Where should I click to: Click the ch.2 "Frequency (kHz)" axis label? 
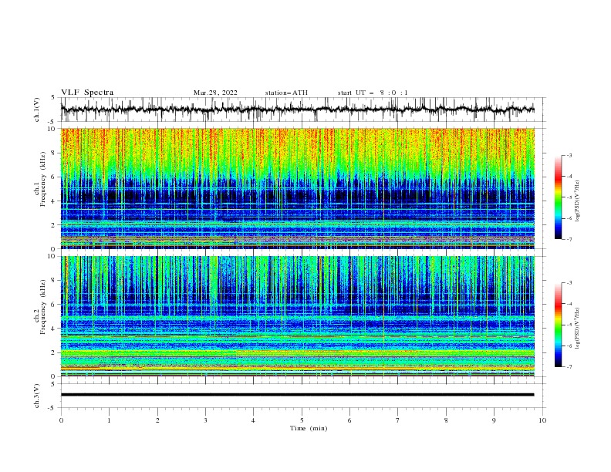coord(43,306)
